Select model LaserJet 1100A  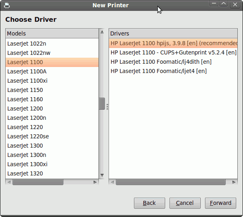point(52,71)
